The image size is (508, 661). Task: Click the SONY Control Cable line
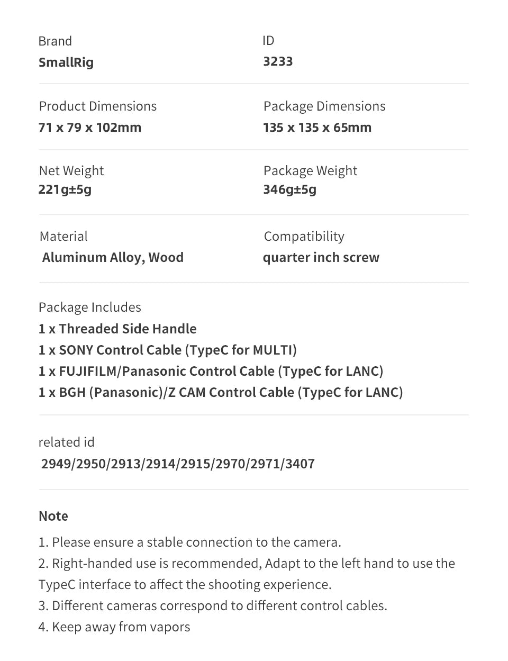click(x=168, y=350)
